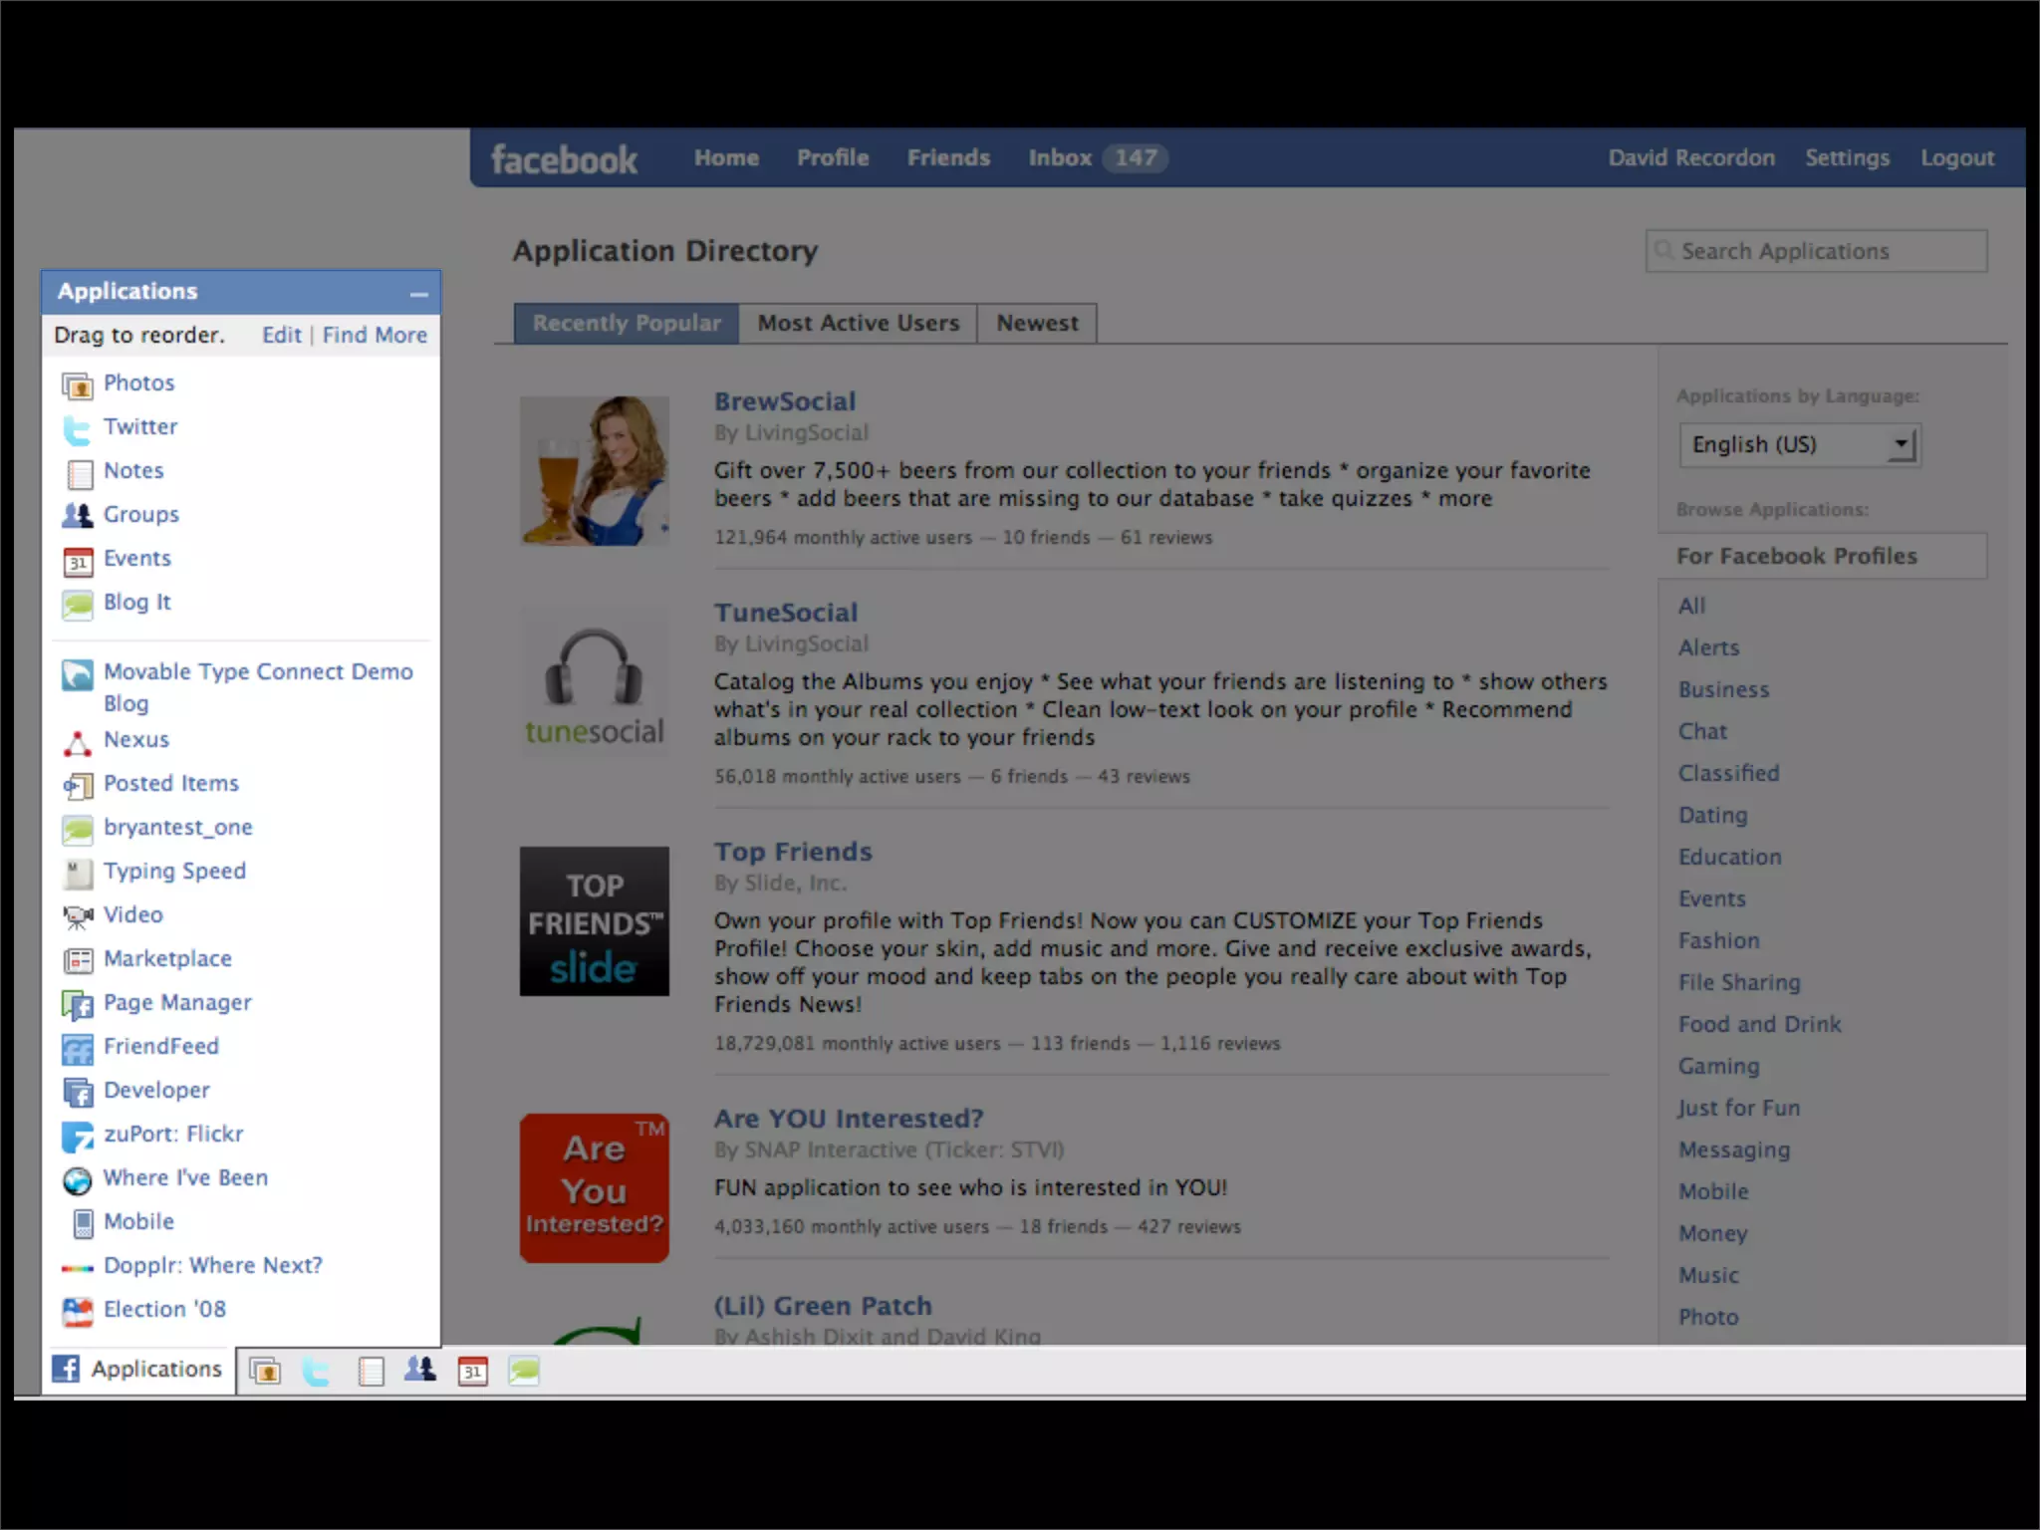Screen dimensions: 2040x1530
Task: Open the BrewSocial application link
Action: pyautogui.click(x=785, y=401)
